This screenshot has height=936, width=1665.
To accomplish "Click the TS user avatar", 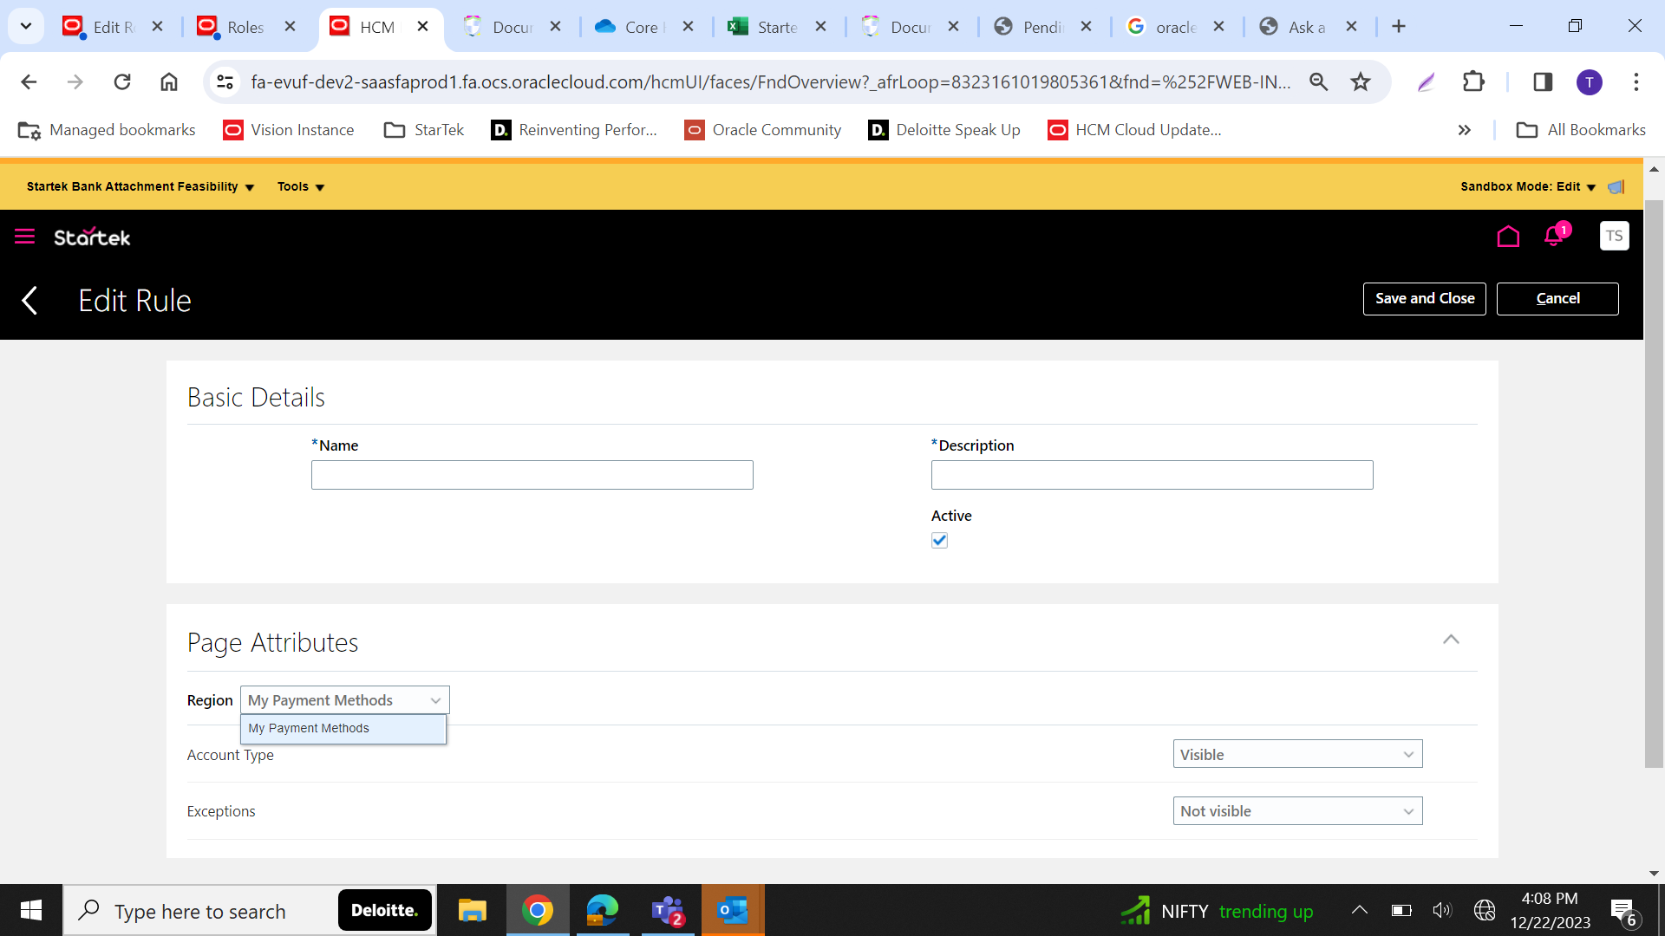I will (x=1614, y=236).
